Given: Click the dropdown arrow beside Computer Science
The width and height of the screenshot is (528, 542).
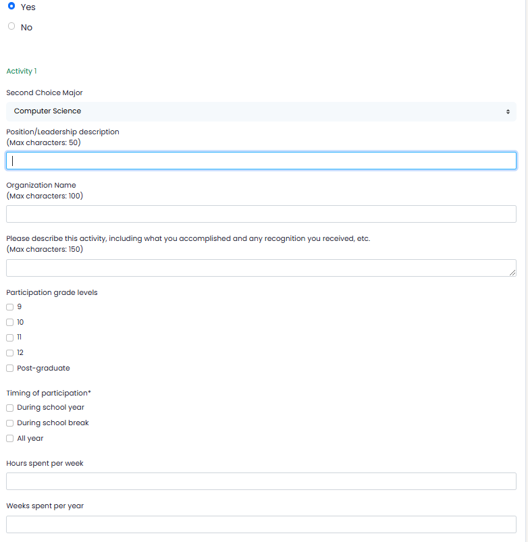Looking at the screenshot, I should [508, 111].
